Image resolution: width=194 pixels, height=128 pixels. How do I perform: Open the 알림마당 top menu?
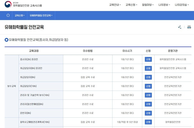tap(148, 5)
